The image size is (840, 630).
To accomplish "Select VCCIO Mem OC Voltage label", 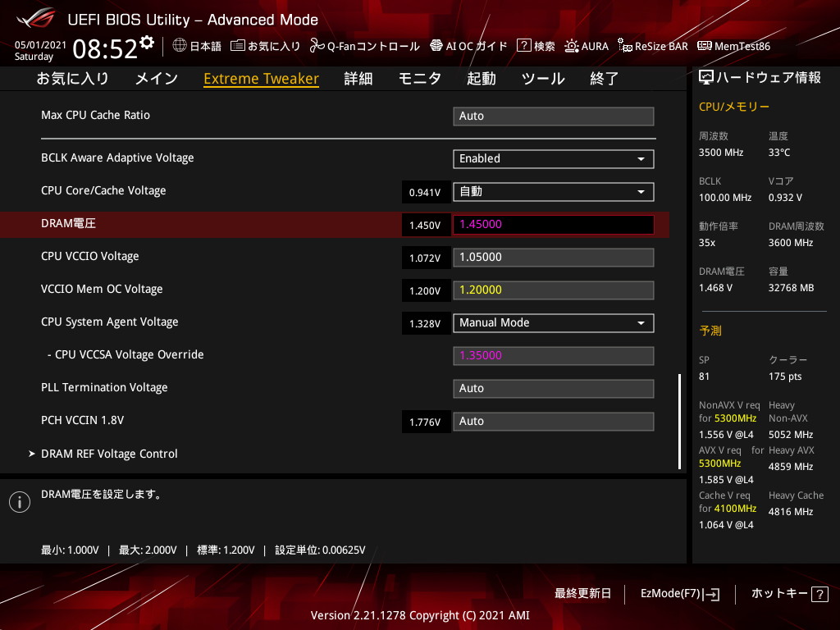I will coord(102,290).
